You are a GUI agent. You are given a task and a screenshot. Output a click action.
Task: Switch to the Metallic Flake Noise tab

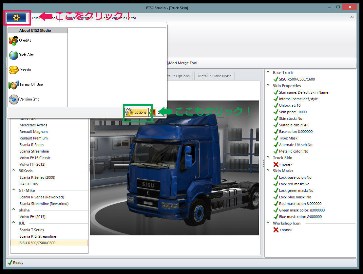[215, 76]
